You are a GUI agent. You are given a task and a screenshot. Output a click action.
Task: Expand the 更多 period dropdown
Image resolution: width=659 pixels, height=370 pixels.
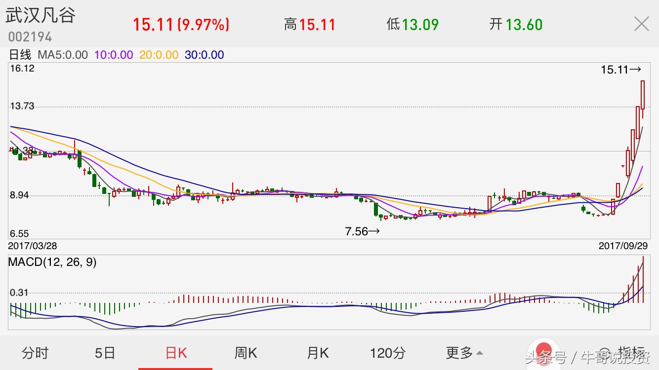coord(464,353)
